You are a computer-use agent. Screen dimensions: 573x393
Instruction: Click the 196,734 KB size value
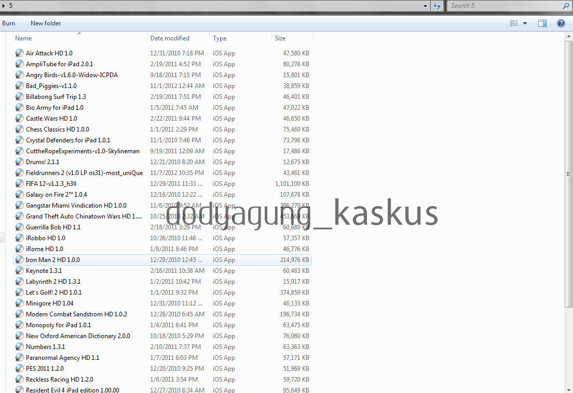click(x=294, y=314)
